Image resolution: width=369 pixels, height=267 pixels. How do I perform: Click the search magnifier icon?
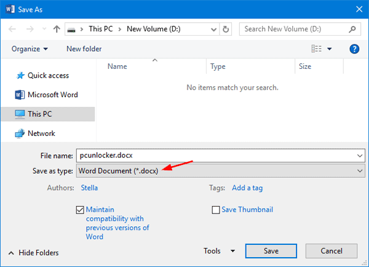pos(352,29)
